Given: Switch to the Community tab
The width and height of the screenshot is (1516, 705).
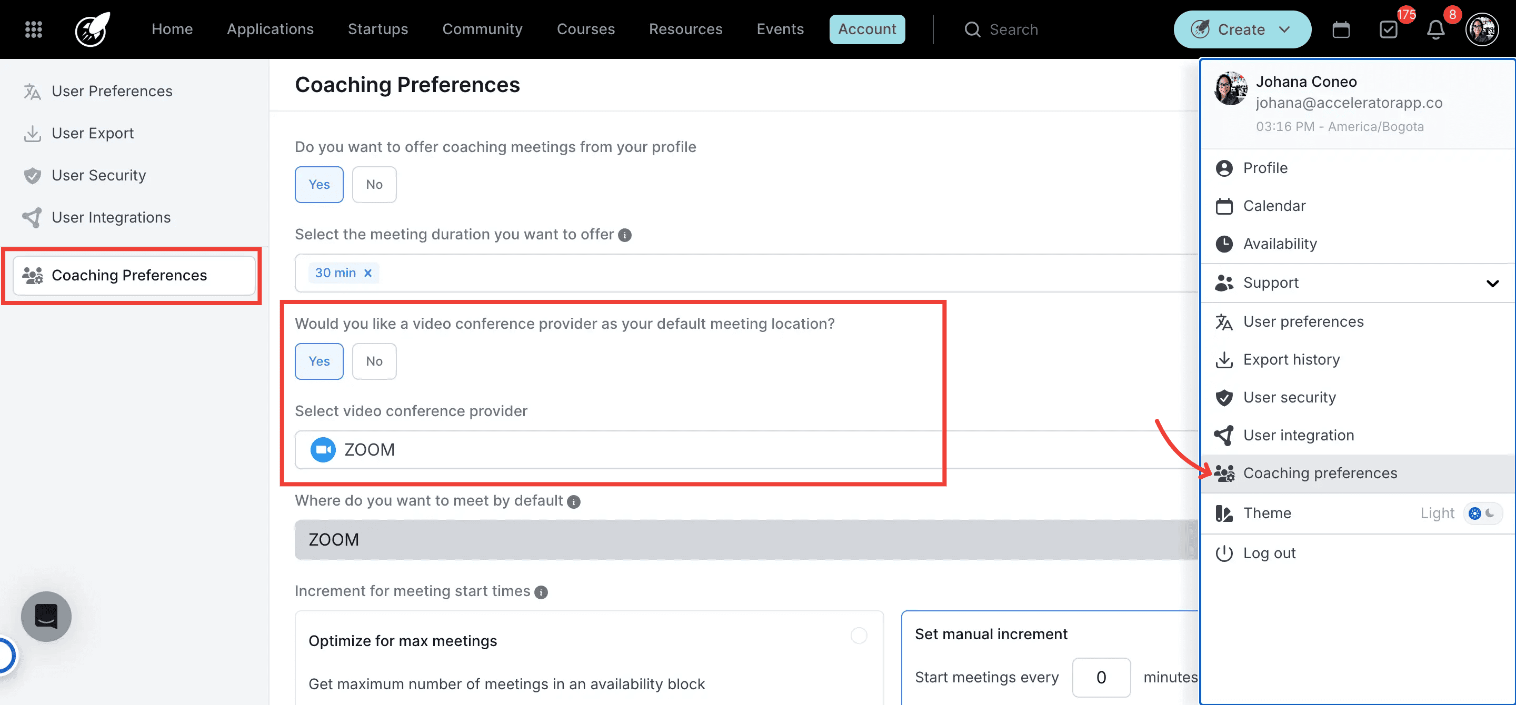Looking at the screenshot, I should [482, 29].
